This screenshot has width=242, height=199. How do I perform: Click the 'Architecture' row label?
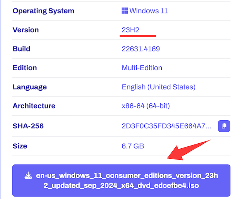coord(34,106)
